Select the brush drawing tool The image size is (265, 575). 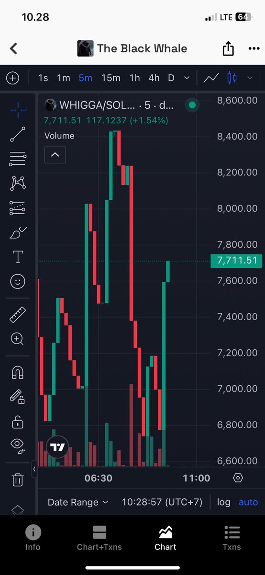(18, 233)
